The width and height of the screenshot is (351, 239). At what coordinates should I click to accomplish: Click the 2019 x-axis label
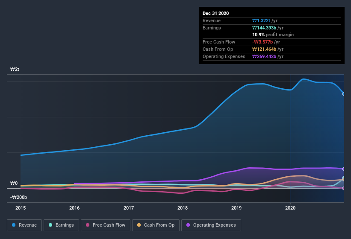pos(236,208)
